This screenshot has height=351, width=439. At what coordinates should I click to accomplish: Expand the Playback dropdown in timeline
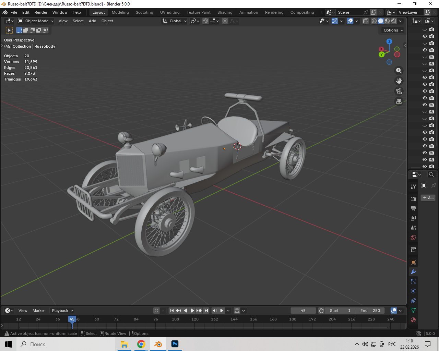(x=62, y=311)
